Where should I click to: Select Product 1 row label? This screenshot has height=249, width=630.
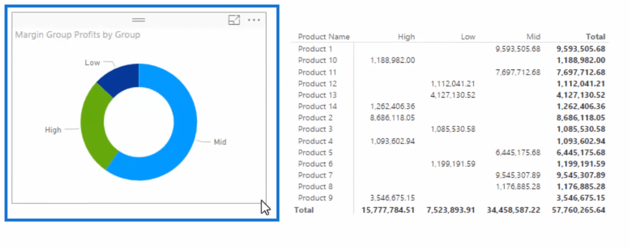pos(315,49)
